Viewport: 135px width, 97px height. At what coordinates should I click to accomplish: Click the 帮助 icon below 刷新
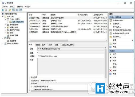pos(110,47)
